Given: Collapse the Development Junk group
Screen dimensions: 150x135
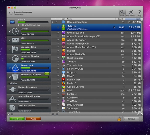Looking at the screenshot, I should (52, 22).
